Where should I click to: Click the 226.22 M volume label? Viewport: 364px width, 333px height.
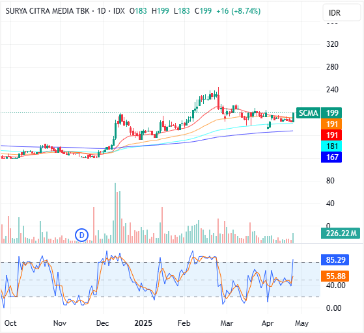[341, 233]
